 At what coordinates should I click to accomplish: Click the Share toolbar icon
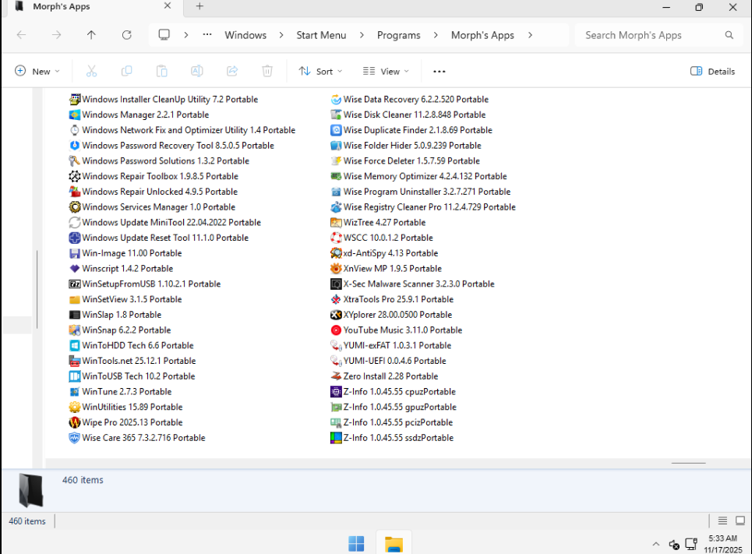(232, 71)
